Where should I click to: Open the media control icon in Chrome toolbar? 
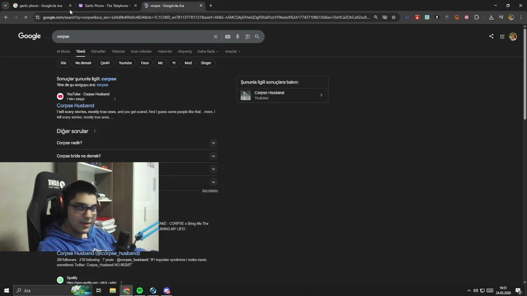click(x=501, y=17)
